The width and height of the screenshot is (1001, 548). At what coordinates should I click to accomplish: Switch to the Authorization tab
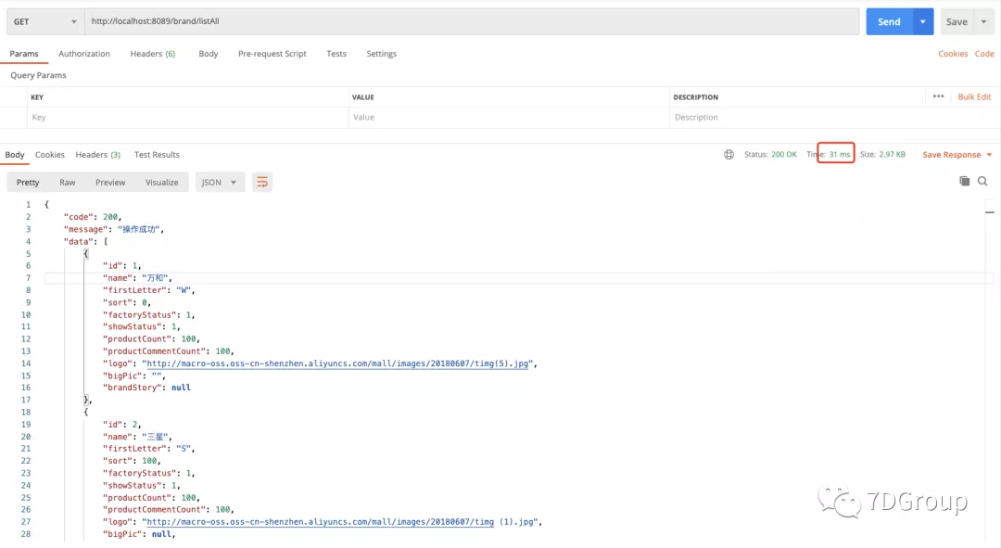coord(84,54)
